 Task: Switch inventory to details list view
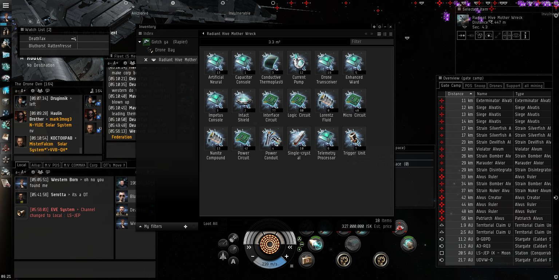click(x=385, y=34)
